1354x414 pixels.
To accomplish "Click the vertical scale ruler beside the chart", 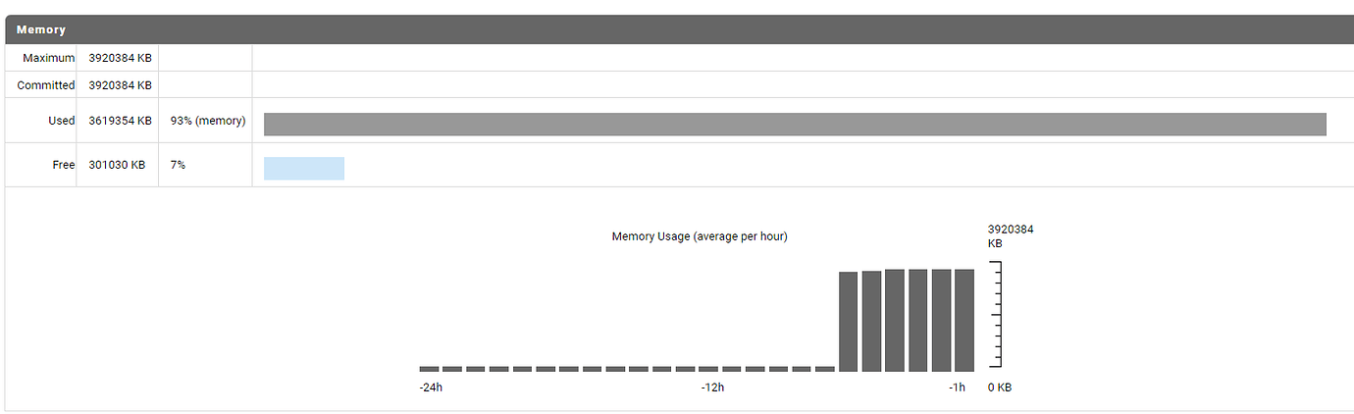I will tap(996, 314).
